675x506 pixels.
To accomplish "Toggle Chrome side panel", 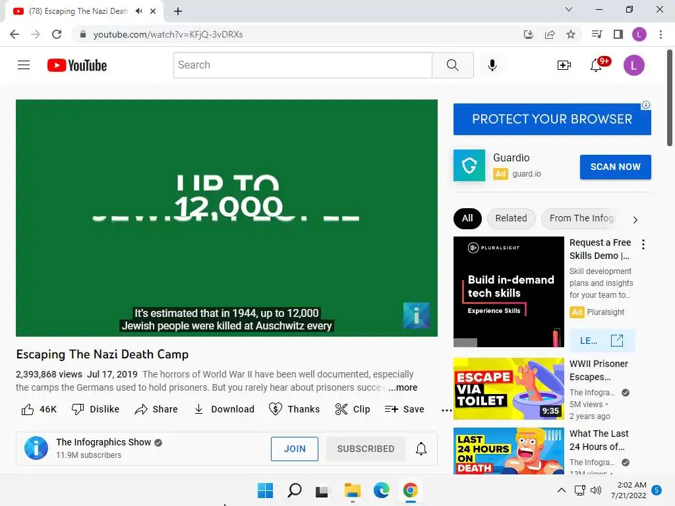I will [618, 34].
